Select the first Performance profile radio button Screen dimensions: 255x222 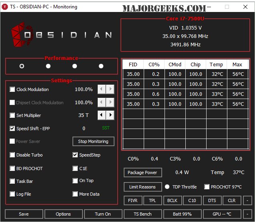(x=22, y=66)
